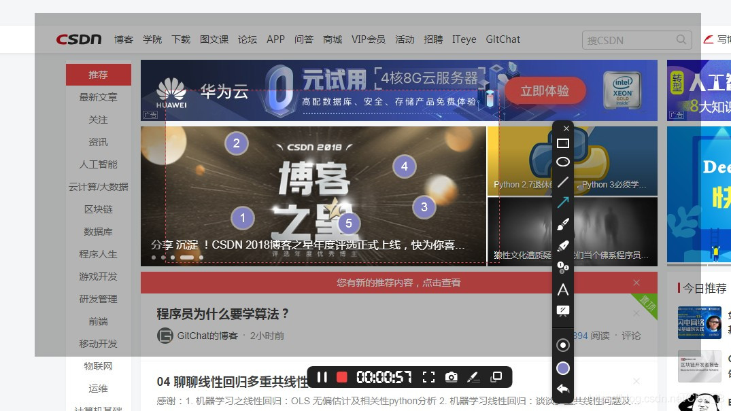The image size is (731, 411).
Task: Open Python 2.7退休 article thumbnail
Action: pos(573,161)
